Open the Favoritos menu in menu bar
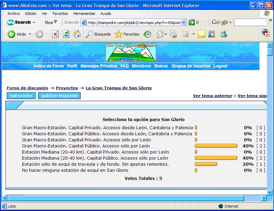The width and height of the screenshot is (274, 211). 60,14
